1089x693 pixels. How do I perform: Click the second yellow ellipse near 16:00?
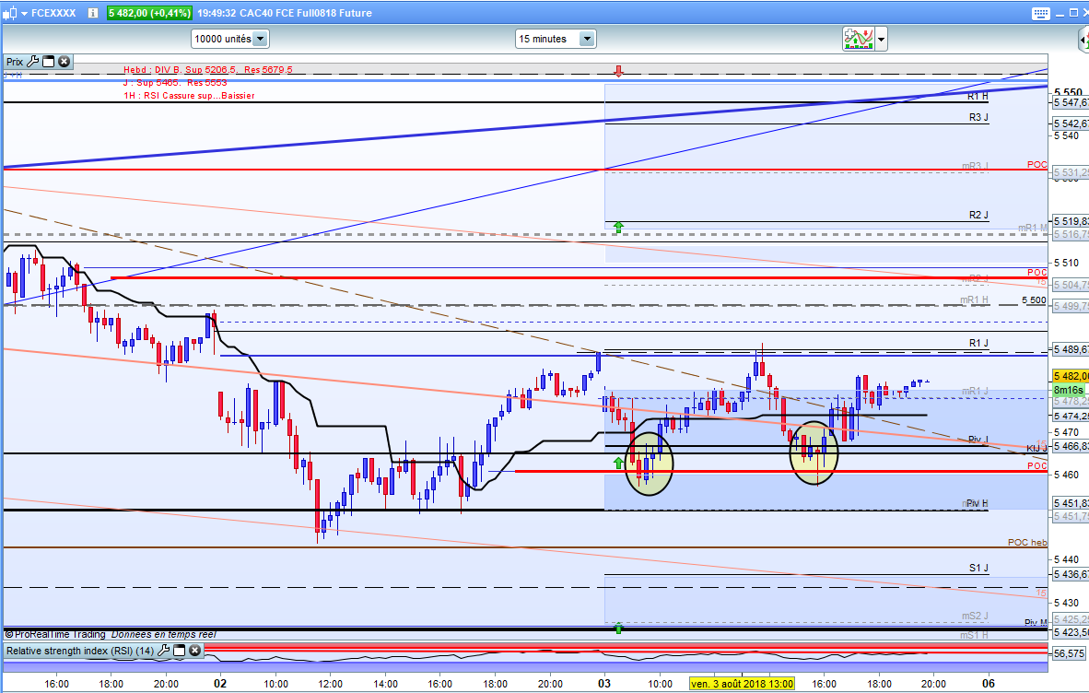814,452
